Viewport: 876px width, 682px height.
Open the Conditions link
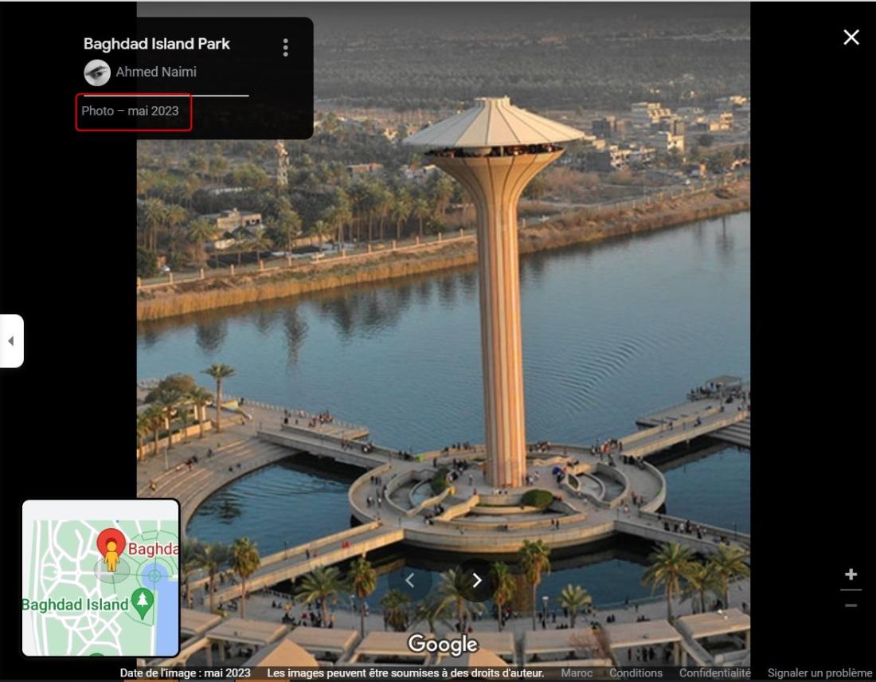tap(635, 673)
